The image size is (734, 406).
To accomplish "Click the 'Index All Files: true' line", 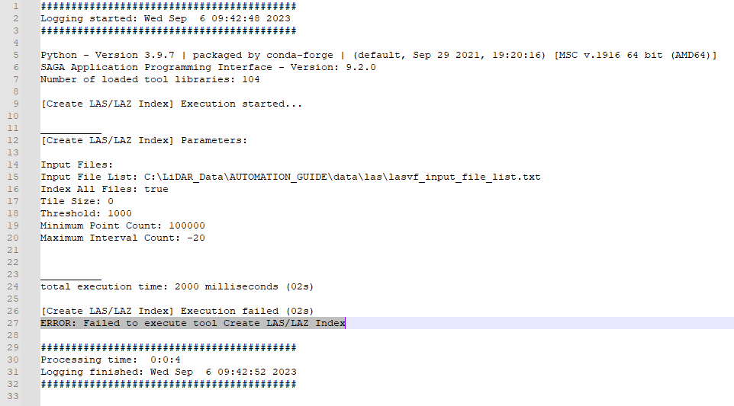I will (104, 189).
